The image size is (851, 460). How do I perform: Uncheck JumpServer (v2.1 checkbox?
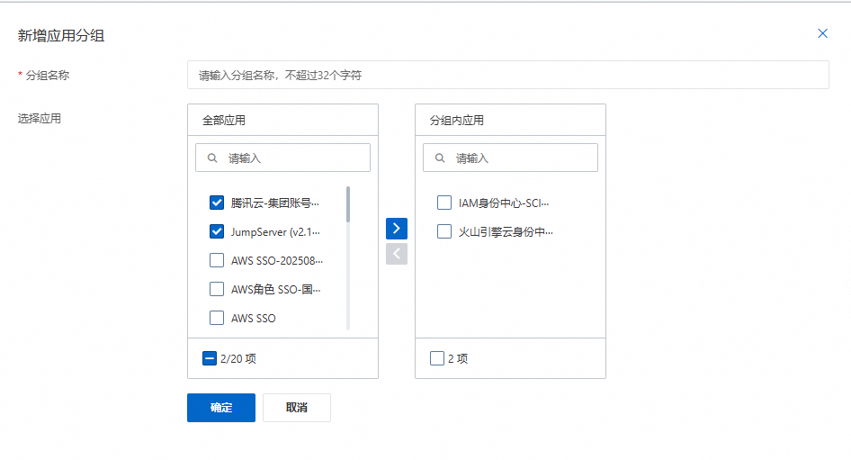[217, 231]
